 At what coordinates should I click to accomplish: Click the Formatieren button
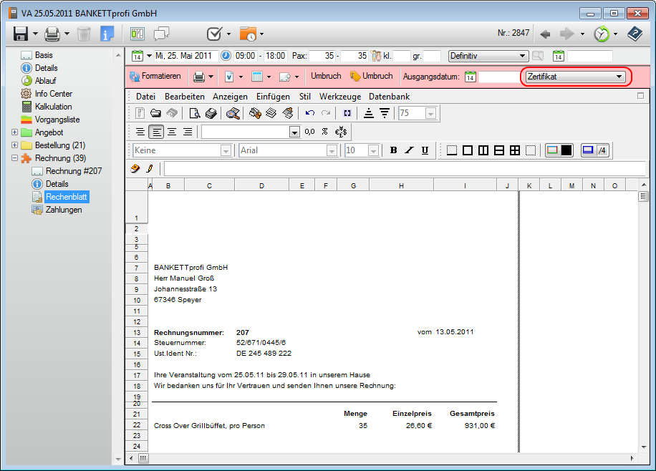(155, 77)
